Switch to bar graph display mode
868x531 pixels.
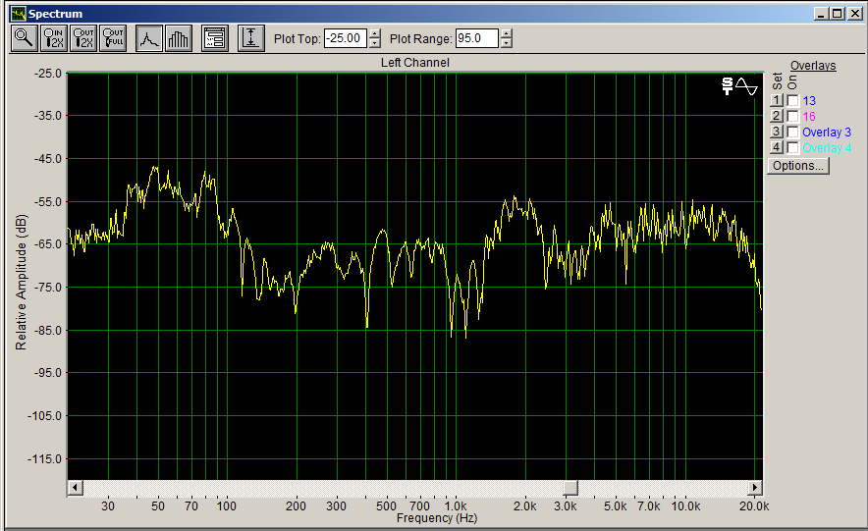pyautogui.click(x=179, y=38)
